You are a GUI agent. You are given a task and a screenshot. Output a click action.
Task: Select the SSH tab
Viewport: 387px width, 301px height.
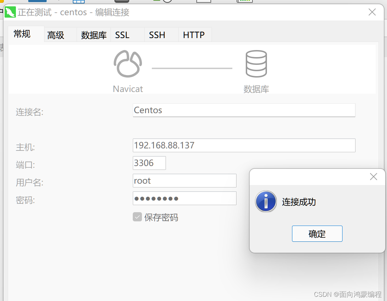[161, 35]
